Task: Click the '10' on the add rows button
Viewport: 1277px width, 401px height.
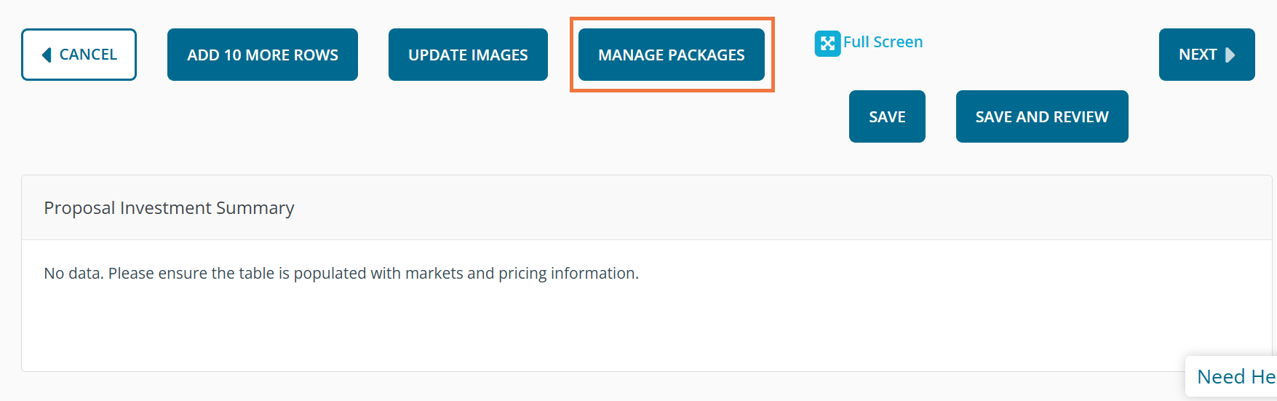Action: click(x=233, y=55)
